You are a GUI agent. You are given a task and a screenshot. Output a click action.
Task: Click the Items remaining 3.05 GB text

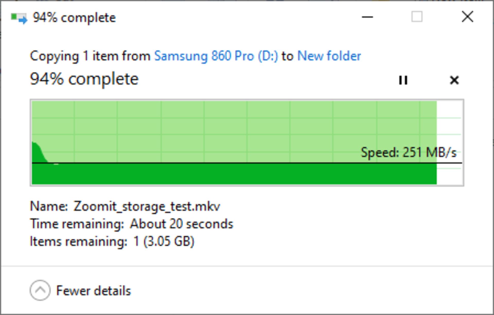click(112, 241)
